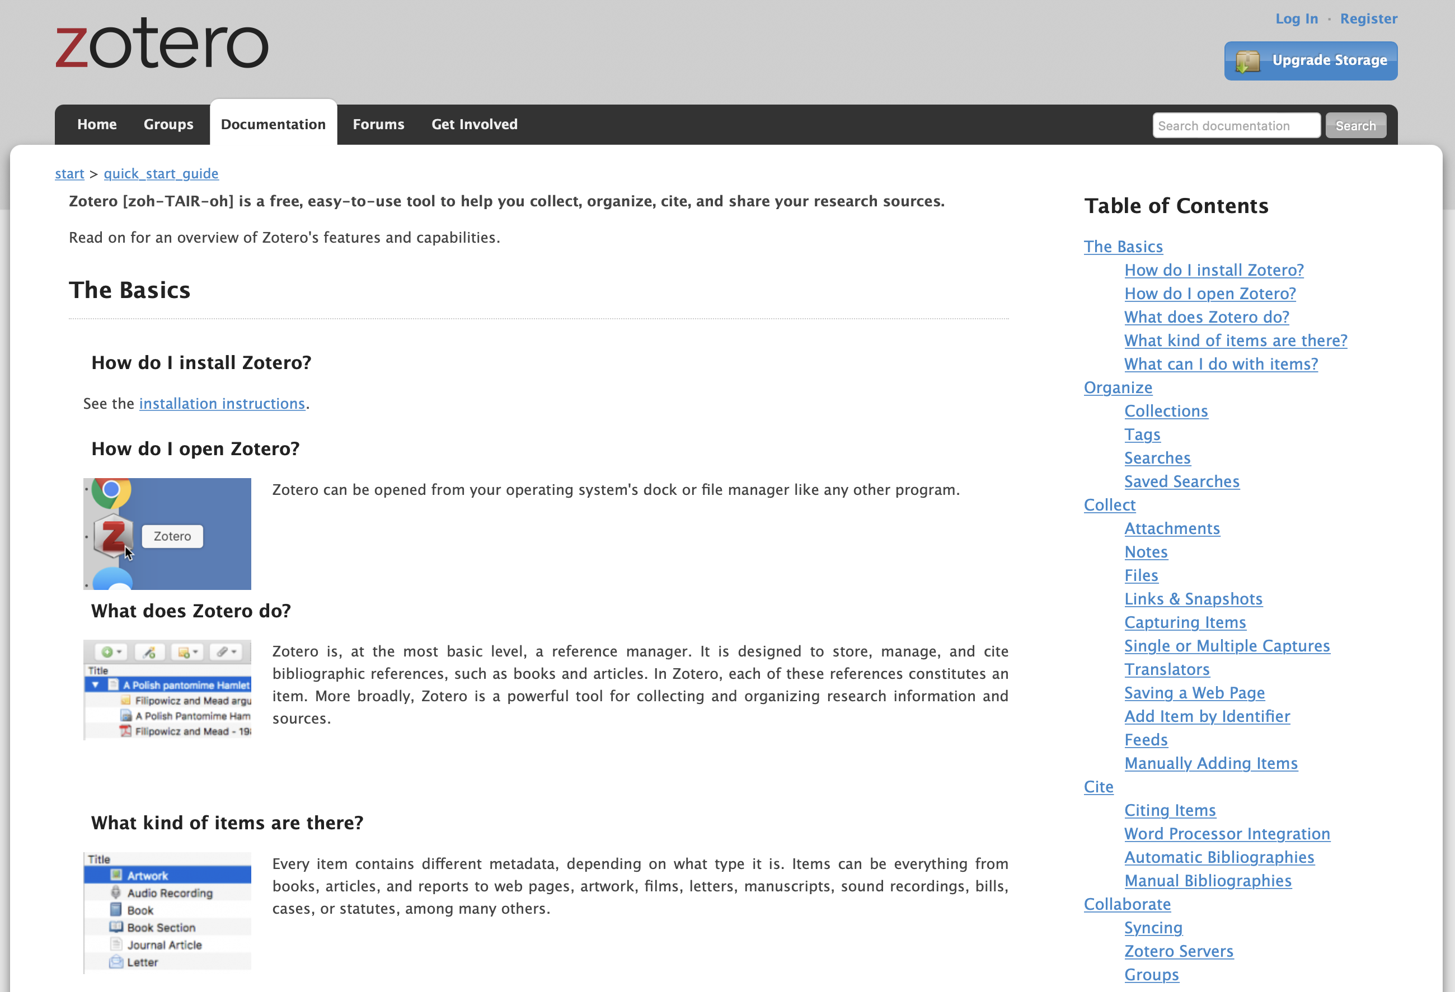Viewport: 1455px width, 992px height.
Task: Expand the Collect section in Table of Contents
Action: pyautogui.click(x=1109, y=505)
